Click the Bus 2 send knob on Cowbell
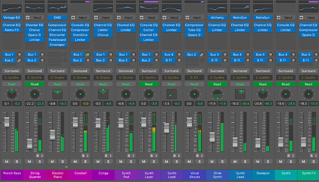This screenshot has width=319, height=182. pos(88,60)
